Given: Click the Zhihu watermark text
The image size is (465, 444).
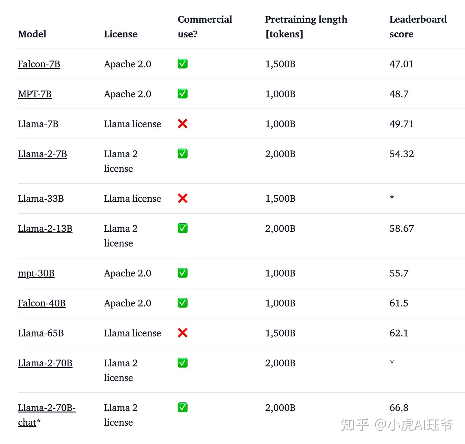Looking at the screenshot, I should click(x=397, y=425).
